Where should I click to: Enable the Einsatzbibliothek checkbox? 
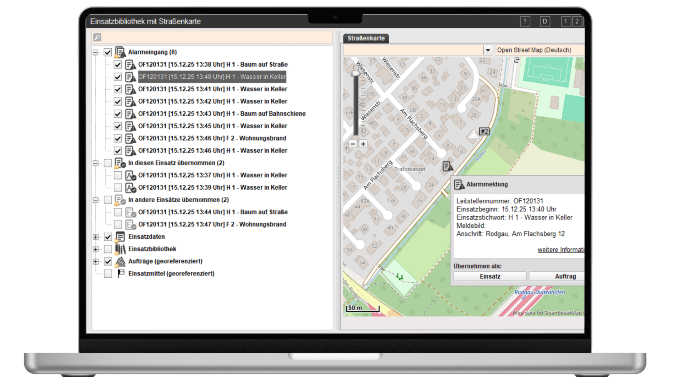coord(108,249)
